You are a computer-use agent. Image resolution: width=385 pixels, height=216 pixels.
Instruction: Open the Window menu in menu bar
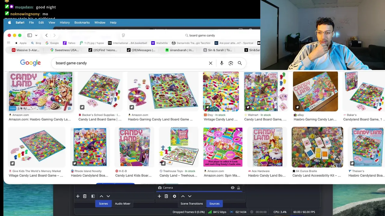point(100,22)
